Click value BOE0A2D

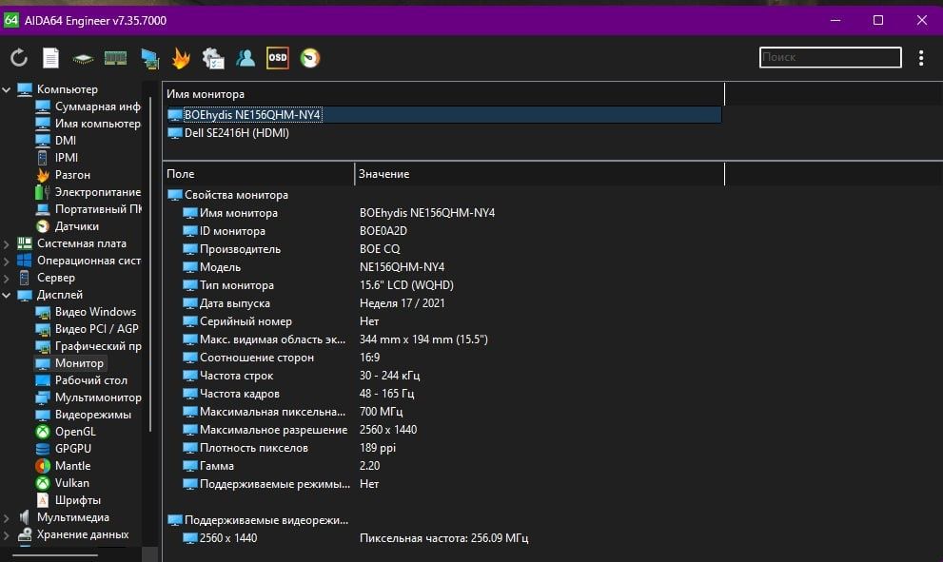[383, 231]
